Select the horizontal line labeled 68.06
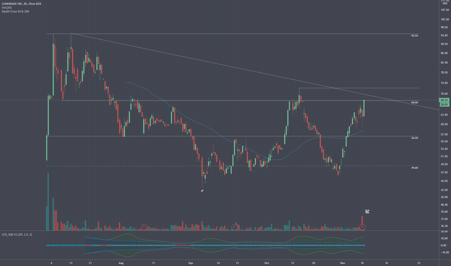Screen dimensions: 451x266 point(240,101)
